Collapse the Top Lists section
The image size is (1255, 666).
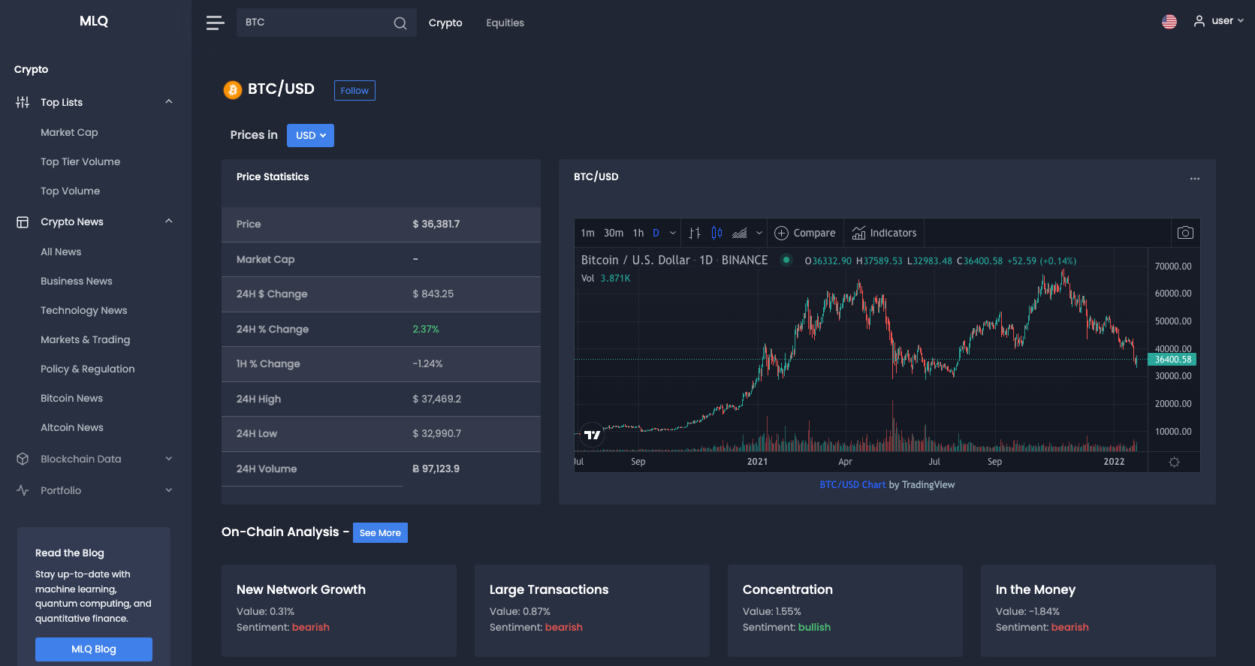tap(169, 102)
